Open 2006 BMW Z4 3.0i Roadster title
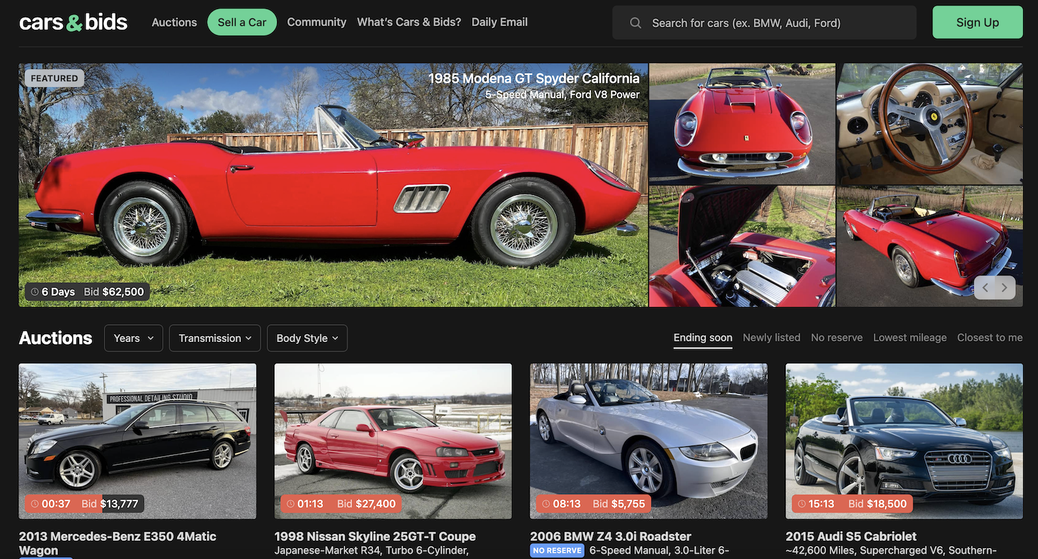 coord(610,536)
